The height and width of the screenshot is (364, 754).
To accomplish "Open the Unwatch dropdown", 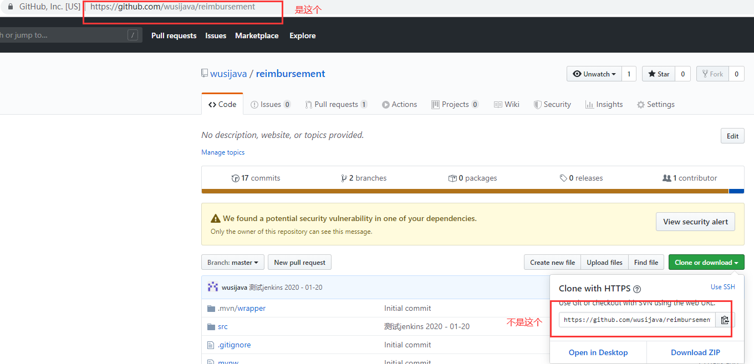I will click(x=594, y=74).
